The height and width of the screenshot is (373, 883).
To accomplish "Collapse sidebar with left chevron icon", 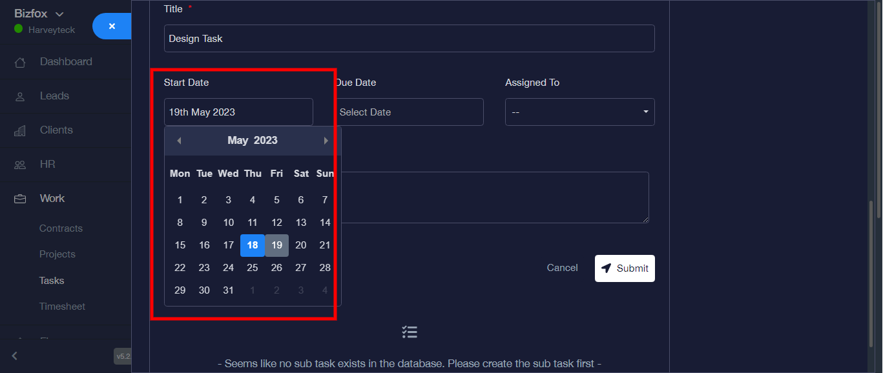I will tap(15, 356).
